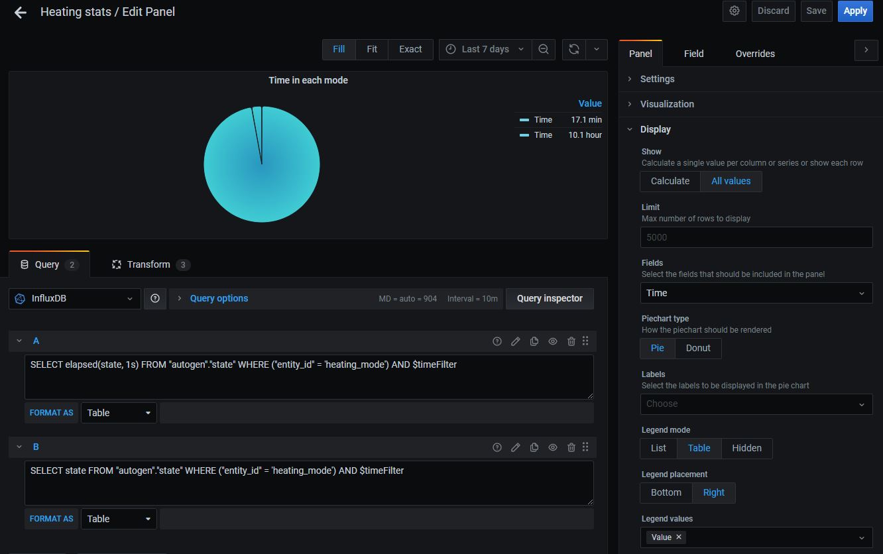Click the Time series color swatch in legend
Viewport: 883px width, 554px height.
point(526,119)
